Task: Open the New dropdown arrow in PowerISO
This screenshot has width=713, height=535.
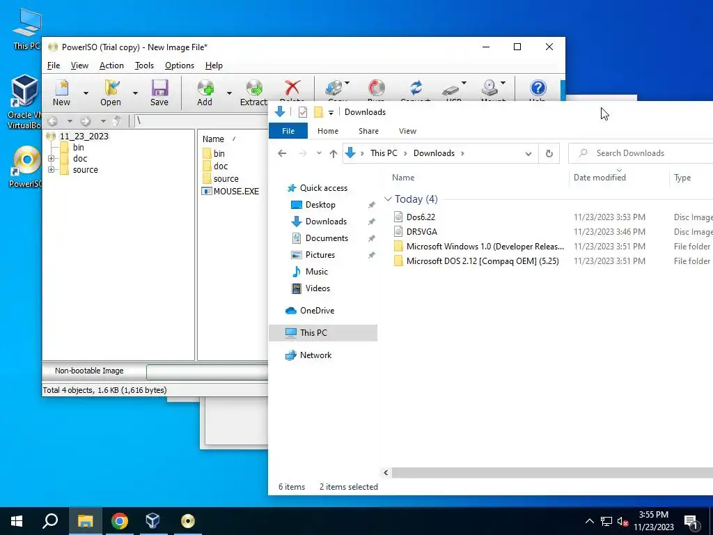Action: click(86, 93)
